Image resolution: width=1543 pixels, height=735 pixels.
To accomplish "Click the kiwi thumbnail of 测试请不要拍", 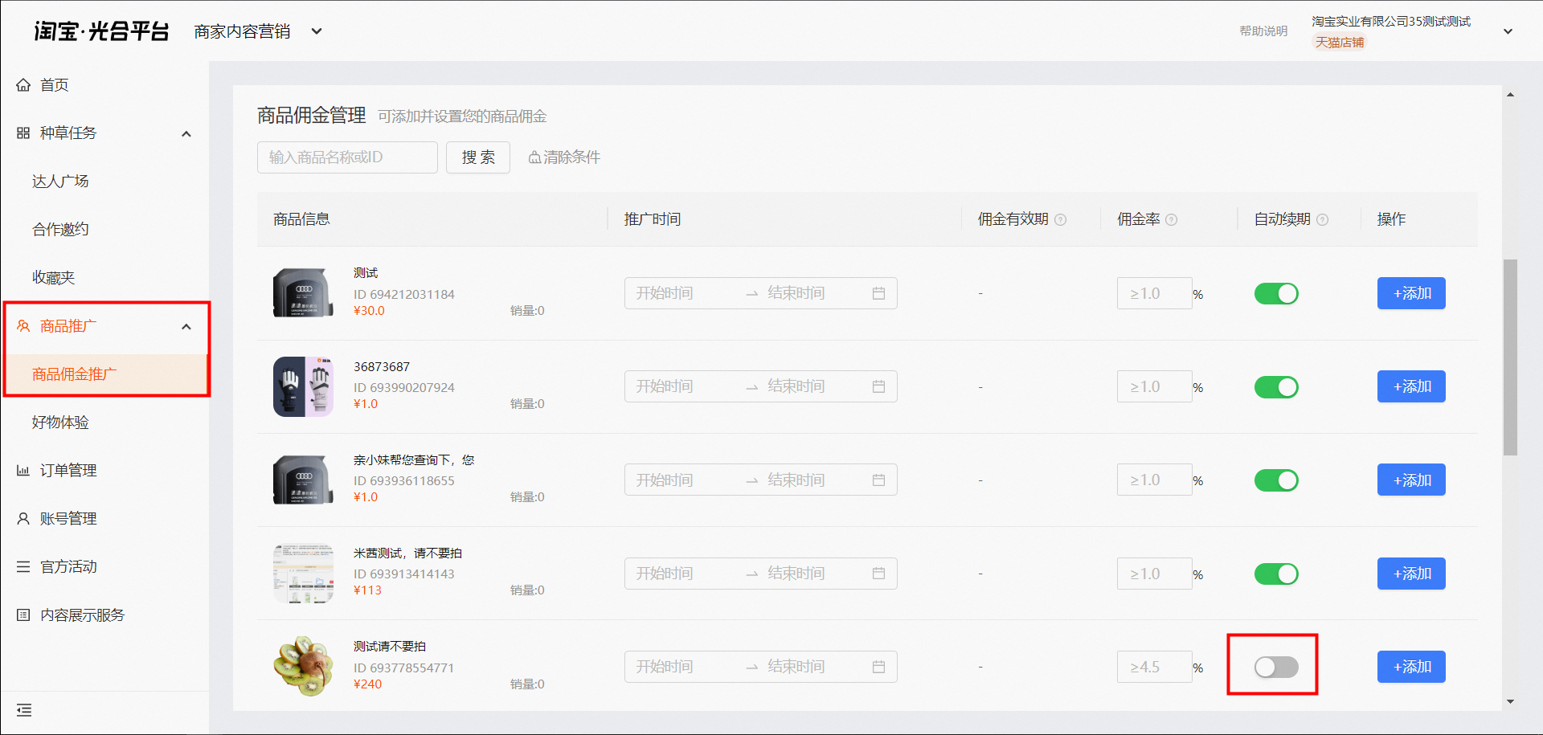I will (304, 666).
